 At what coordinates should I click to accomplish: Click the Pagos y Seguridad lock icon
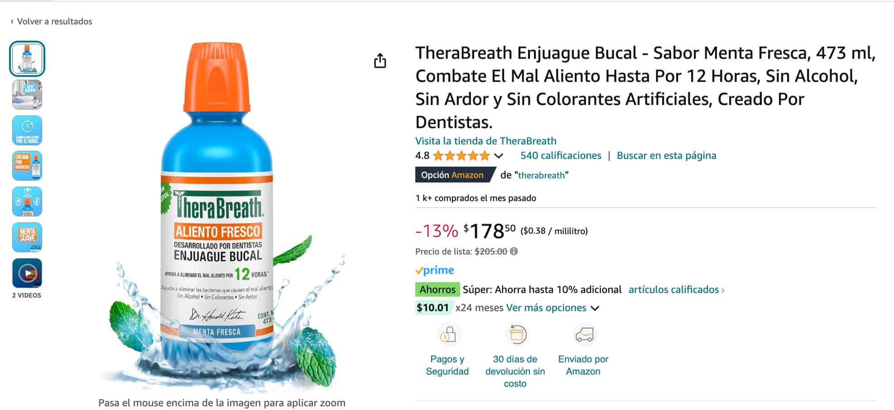pos(448,335)
